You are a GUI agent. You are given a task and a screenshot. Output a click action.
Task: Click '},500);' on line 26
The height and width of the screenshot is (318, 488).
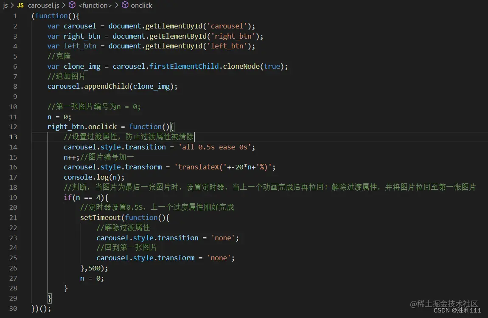pos(94,268)
